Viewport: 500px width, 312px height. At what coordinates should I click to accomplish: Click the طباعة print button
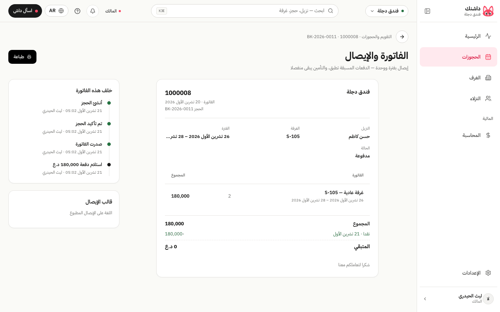(x=22, y=57)
